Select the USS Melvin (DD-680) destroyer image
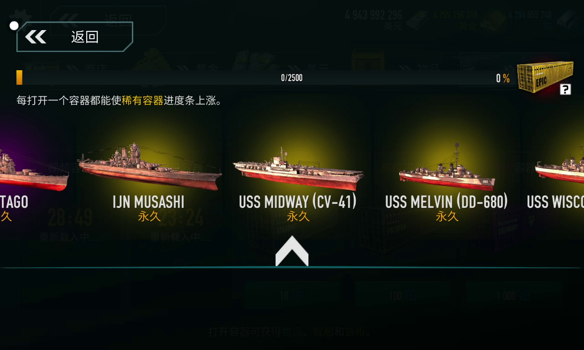The image size is (584, 350). point(447,168)
